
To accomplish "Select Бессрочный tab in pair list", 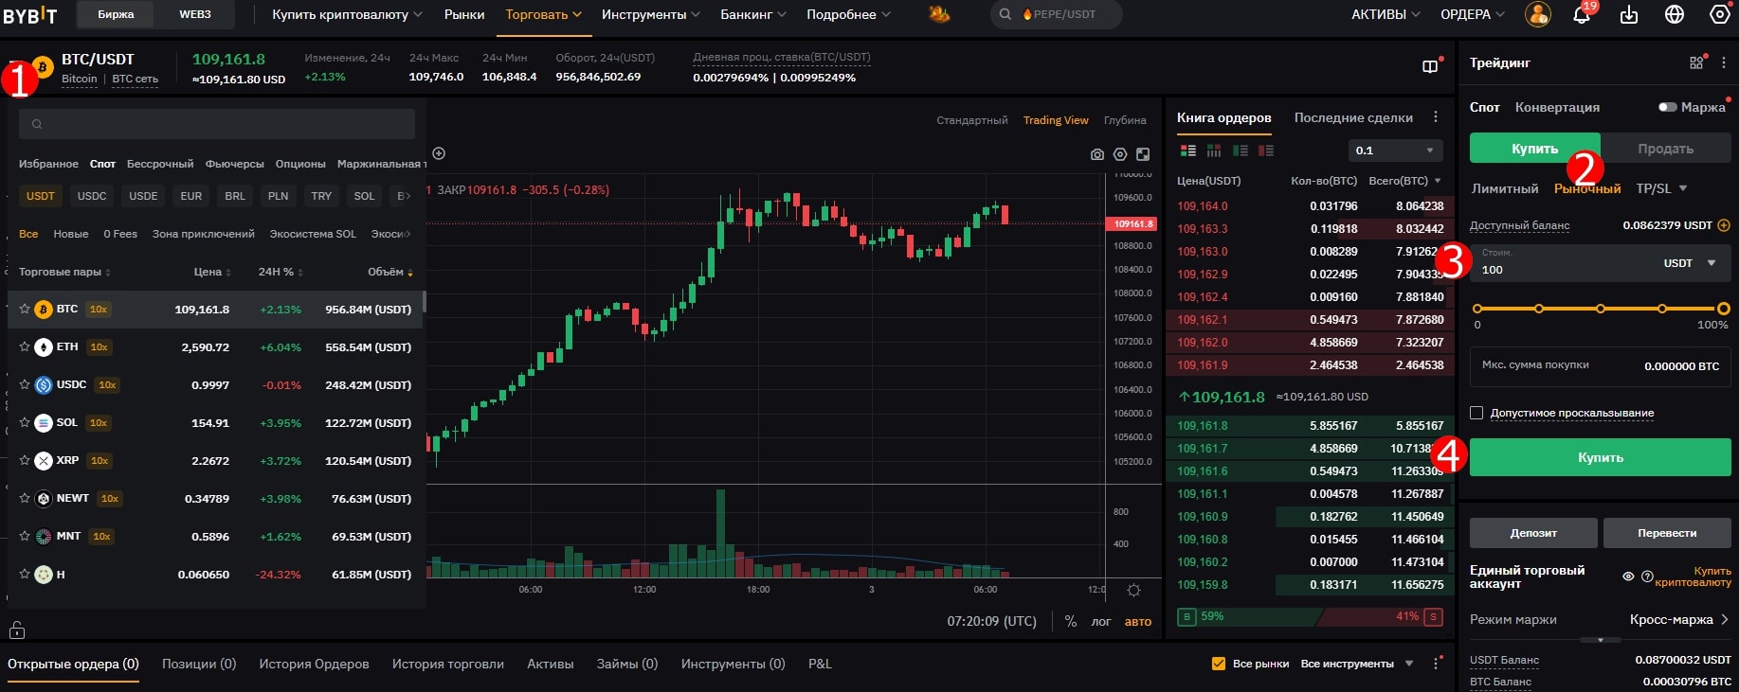I will 160,164.
